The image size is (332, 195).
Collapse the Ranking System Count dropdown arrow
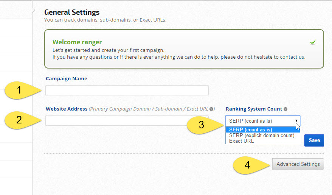click(x=296, y=121)
